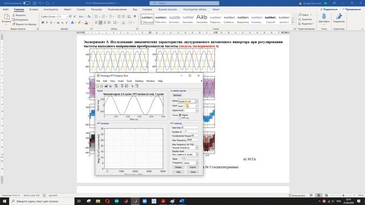Open Opera browser from the taskbar

[x=107, y=201]
